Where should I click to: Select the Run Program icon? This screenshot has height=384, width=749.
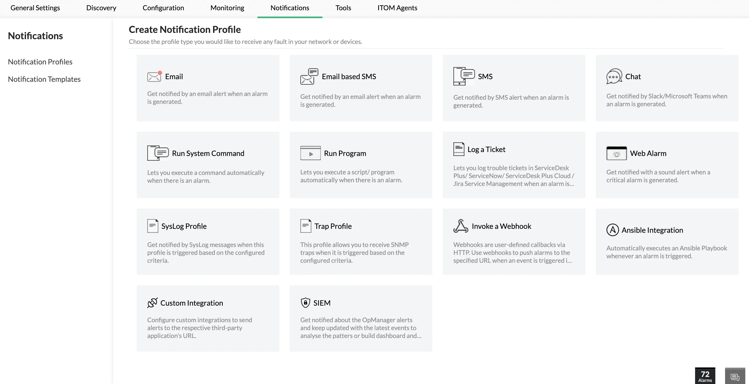tap(310, 153)
